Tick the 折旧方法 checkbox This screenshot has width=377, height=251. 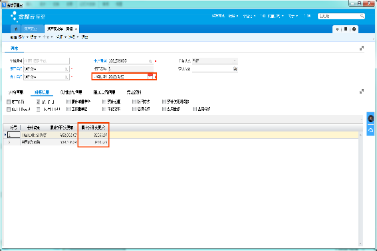coord(134,102)
